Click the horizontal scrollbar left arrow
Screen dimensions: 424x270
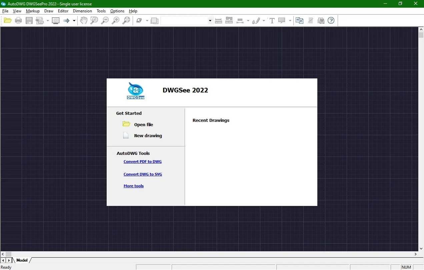[x=3, y=254]
